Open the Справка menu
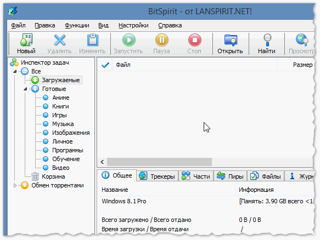 tap(170, 25)
